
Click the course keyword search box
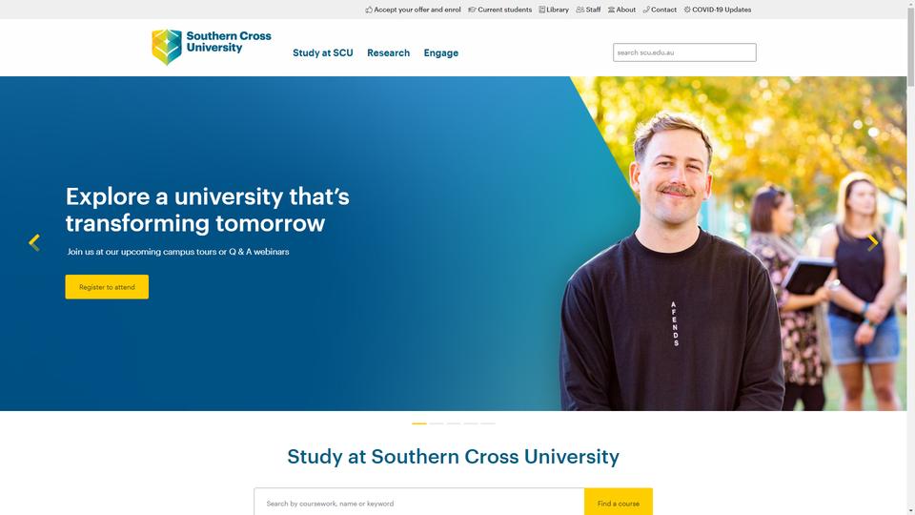point(419,503)
